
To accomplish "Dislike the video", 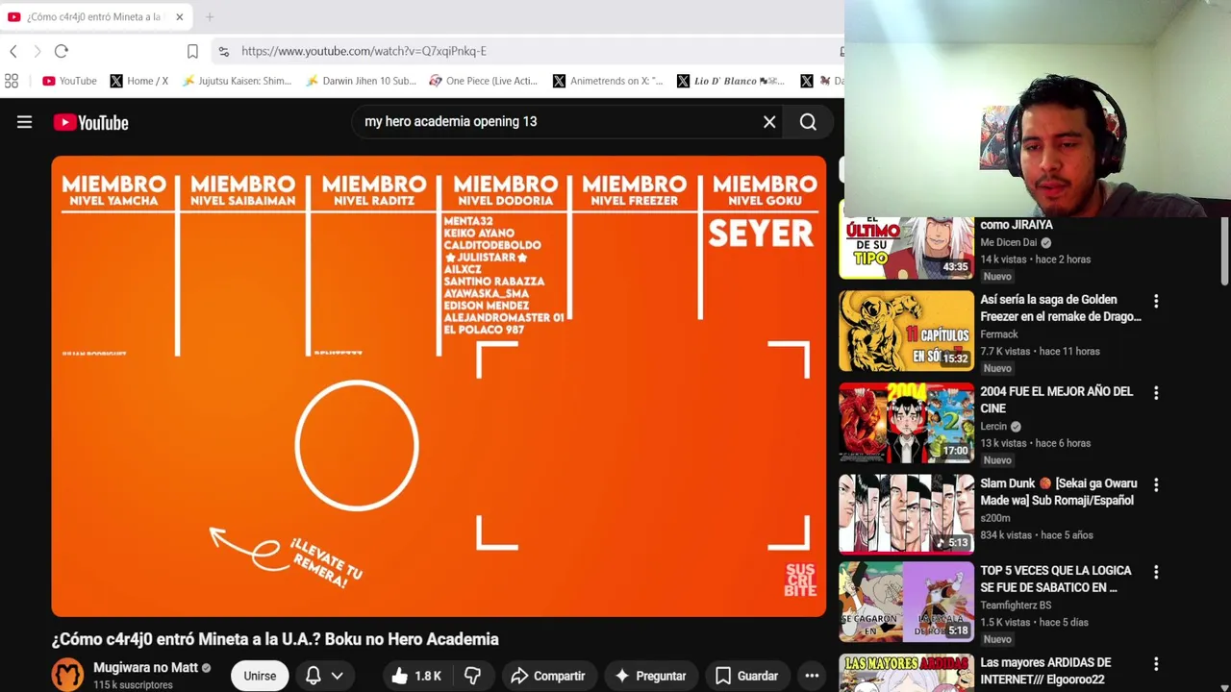I will pos(472,676).
